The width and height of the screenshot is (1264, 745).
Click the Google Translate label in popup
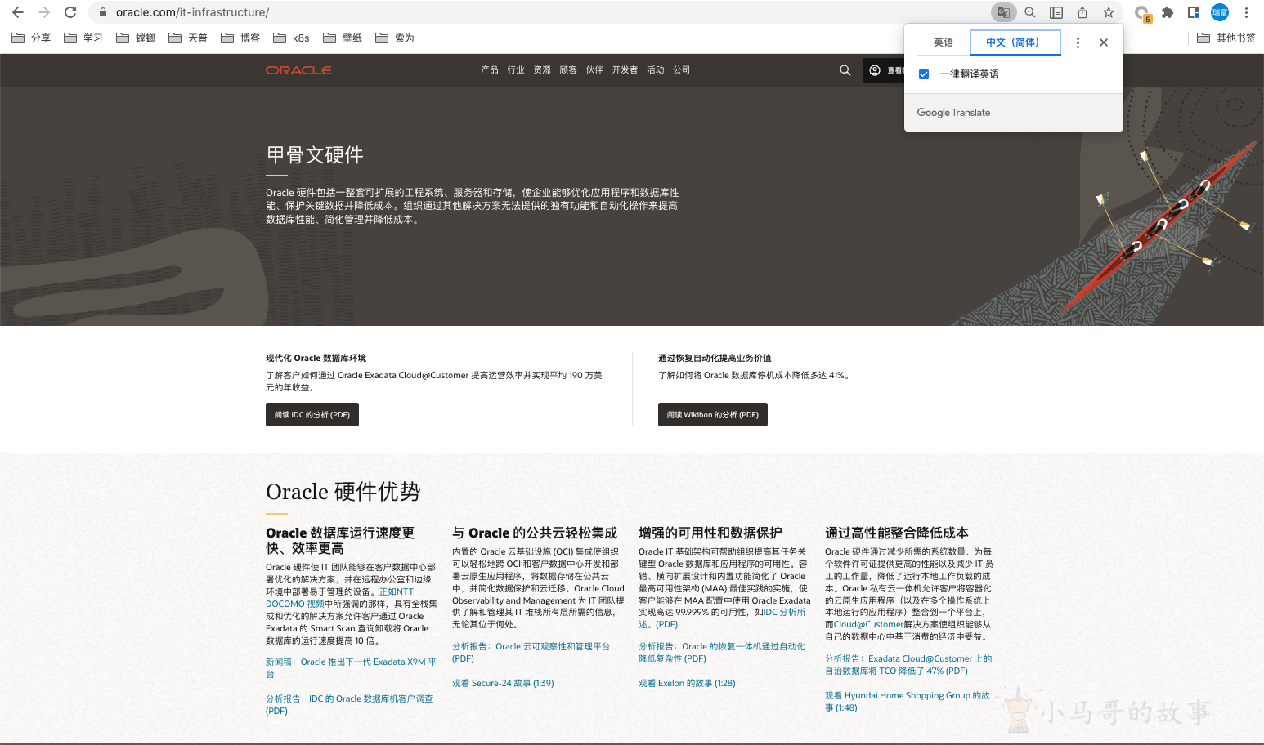(x=953, y=113)
